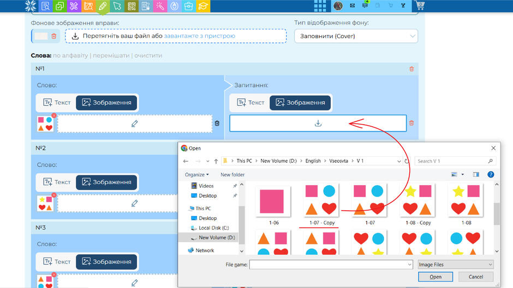
Task: Open the Organize menu in Open dialog
Action: click(x=196, y=175)
